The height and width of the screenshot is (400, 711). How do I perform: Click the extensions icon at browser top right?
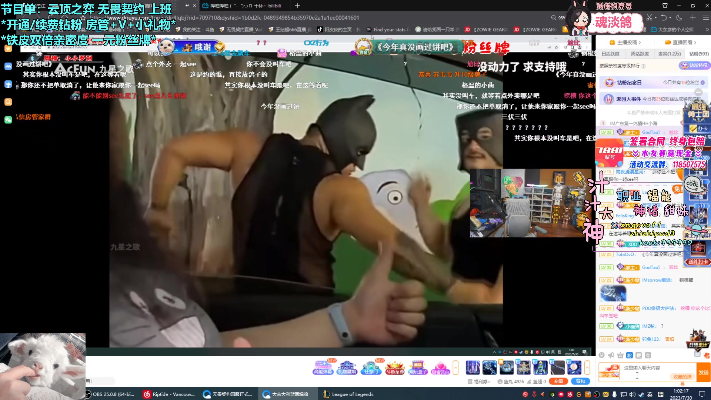[665, 6]
